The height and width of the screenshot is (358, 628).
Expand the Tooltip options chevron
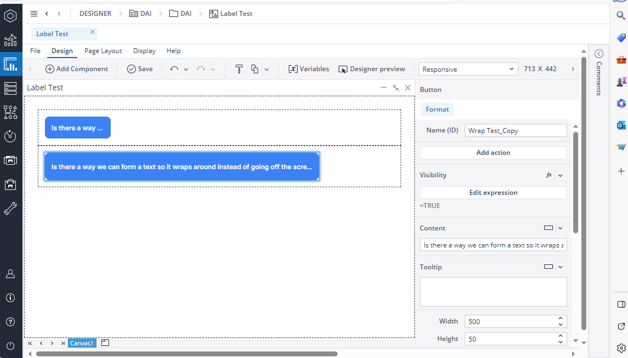(560, 267)
